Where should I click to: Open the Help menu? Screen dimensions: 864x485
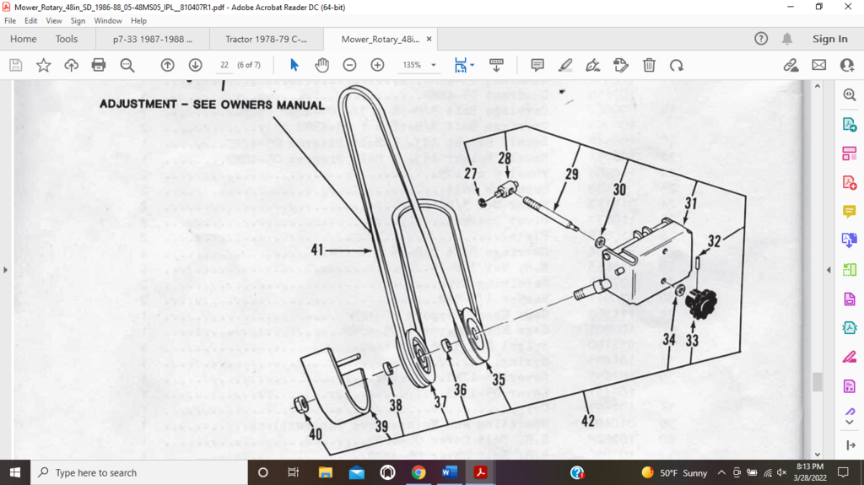(138, 21)
